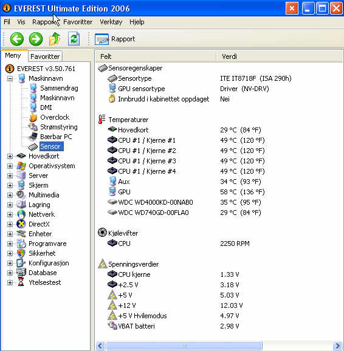Open Strømstyring item in the menu tree
Image resolution: width=344 pixels, height=351 pixels.
click(x=59, y=127)
